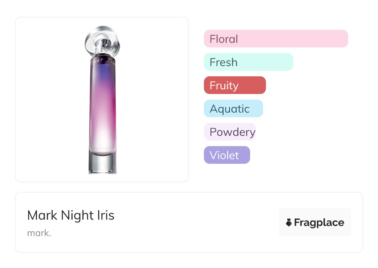The width and height of the screenshot is (378, 268).
Task: Click the word Violet in the bottom bar
Action: (224, 155)
